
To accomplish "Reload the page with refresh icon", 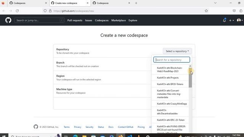I will (x=17, y=11).
